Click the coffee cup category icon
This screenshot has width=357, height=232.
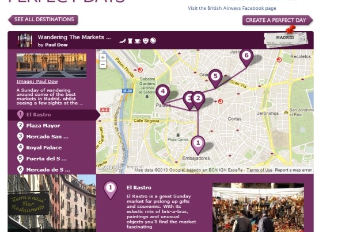tap(137, 41)
